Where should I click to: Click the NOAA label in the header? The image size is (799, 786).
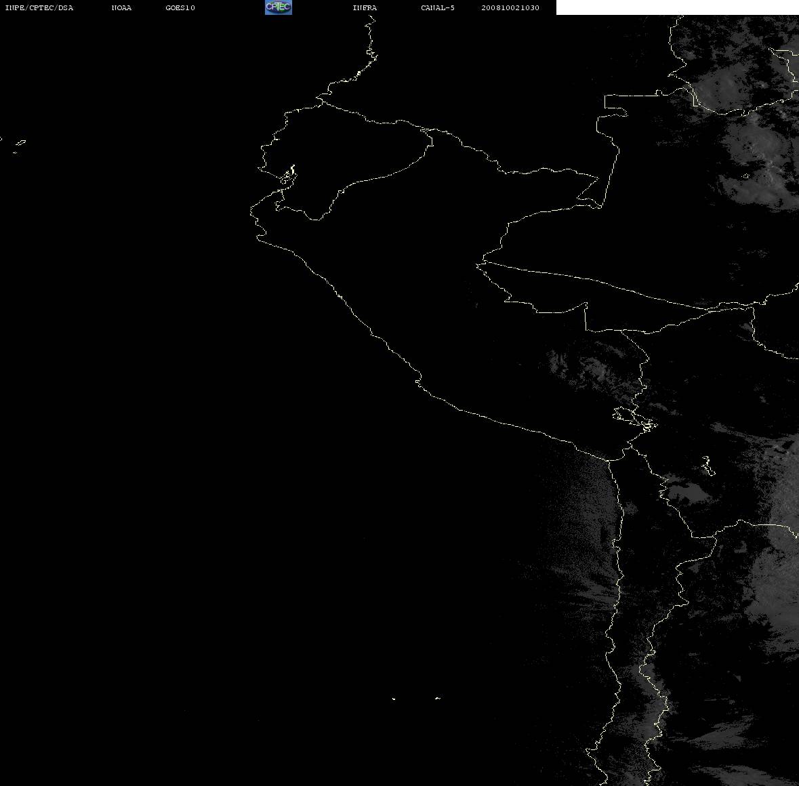[x=121, y=7]
